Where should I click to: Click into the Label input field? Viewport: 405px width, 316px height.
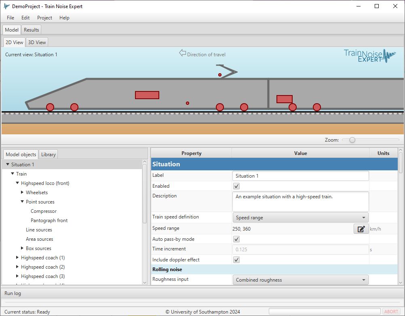click(300, 176)
